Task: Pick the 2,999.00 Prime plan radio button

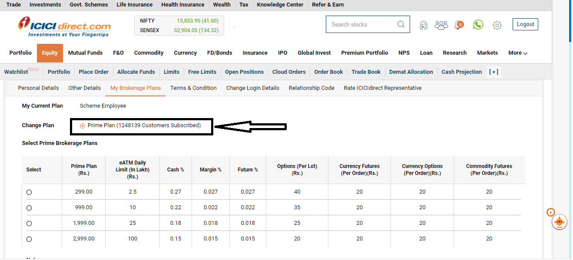Action: [x=29, y=239]
